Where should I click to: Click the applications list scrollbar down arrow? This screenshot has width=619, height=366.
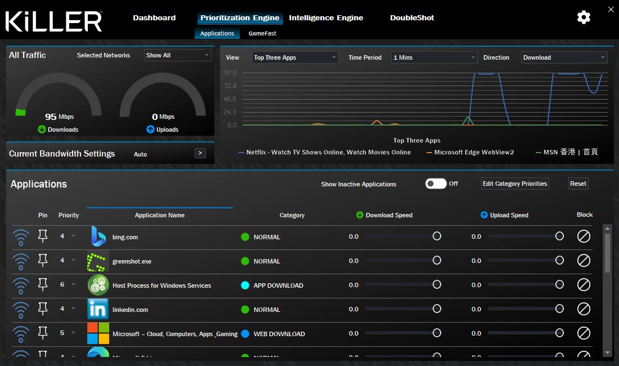click(x=607, y=352)
